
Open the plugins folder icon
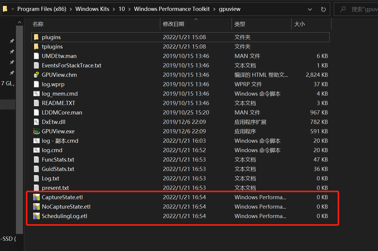(36, 37)
